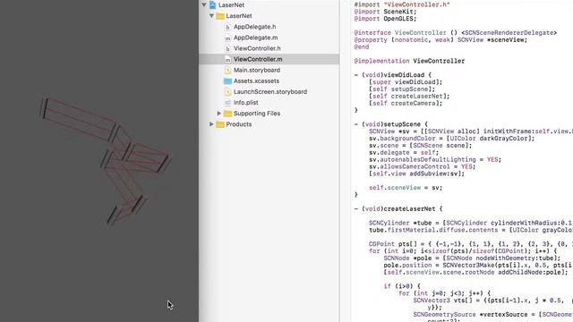The image size is (573, 322).
Task: Click the addSubview:sv line
Action: tap(416, 174)
